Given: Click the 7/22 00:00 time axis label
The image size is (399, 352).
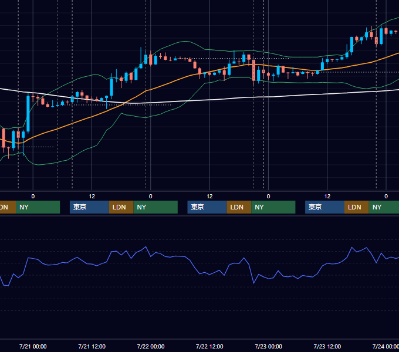Looking at the screenshot, I should [x=151, y=346].
